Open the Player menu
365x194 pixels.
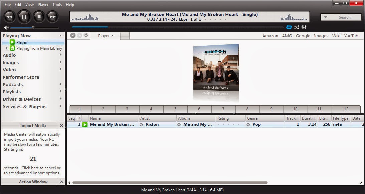click(43, 4)
